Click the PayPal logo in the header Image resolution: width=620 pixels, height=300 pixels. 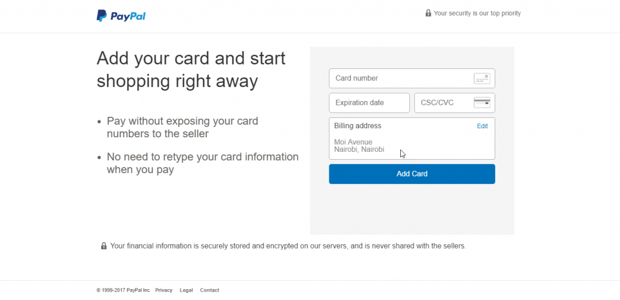click(121, 16)
